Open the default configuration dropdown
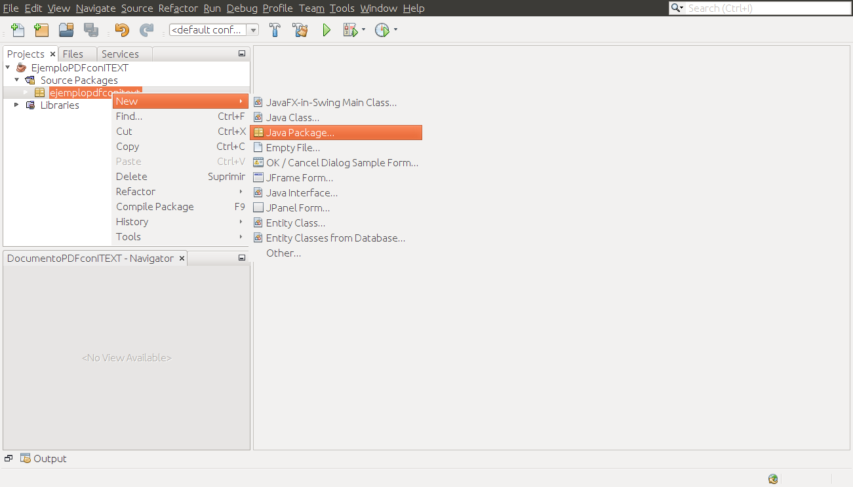This screenshot has height=487, width=853. pyautogui.click(x=253, y=29)
